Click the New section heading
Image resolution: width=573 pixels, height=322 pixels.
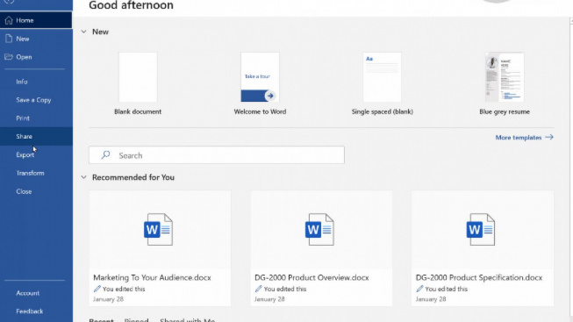(x=100, y=32)
